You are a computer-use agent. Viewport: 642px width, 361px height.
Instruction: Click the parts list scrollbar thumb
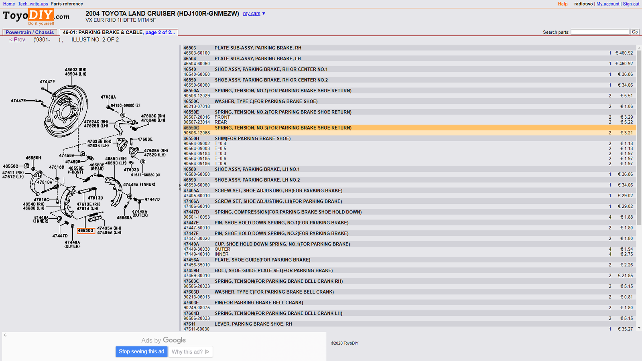[639, 138]
